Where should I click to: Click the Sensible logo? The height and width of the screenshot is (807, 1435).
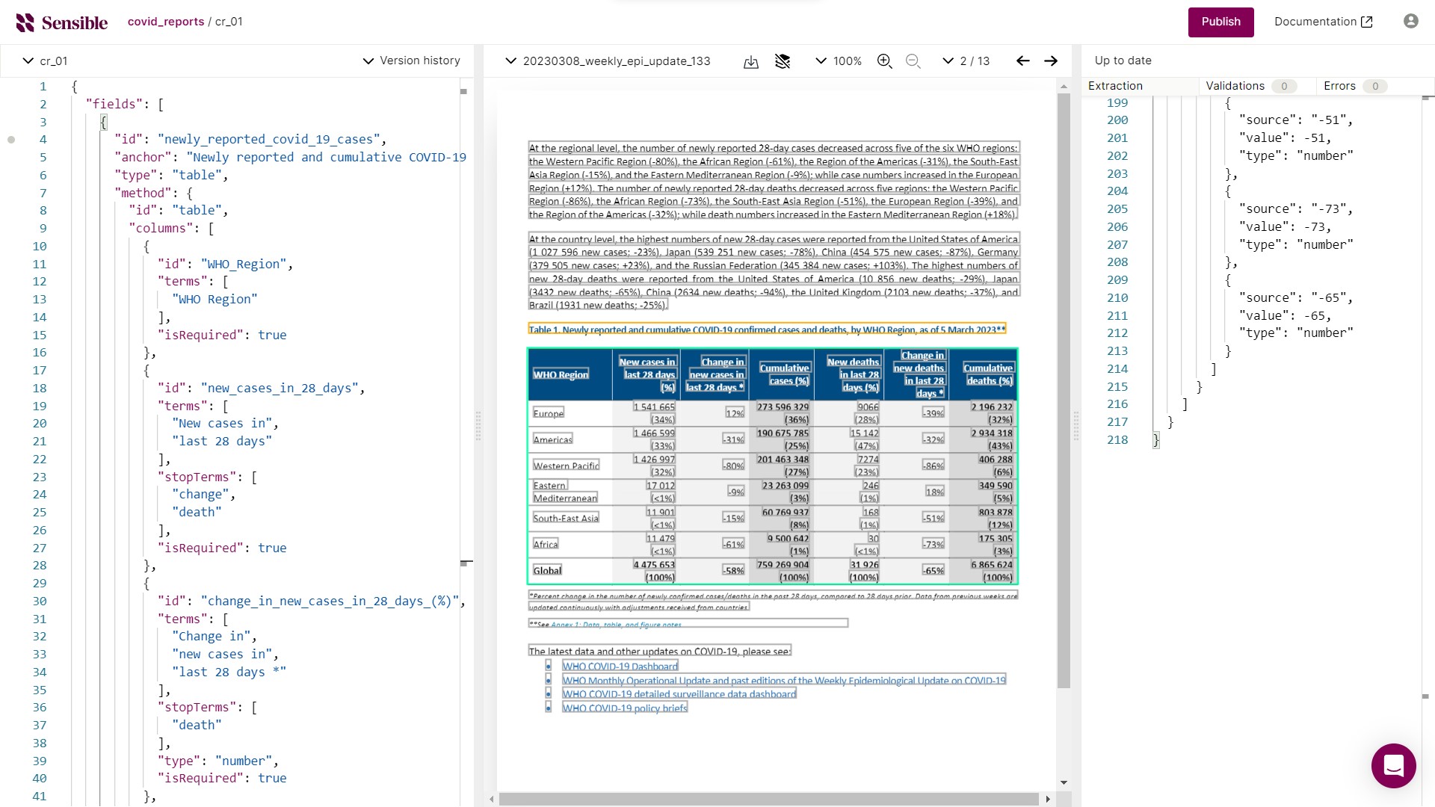(62, 22)
